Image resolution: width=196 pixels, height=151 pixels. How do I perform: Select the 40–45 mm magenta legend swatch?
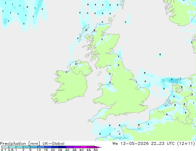(84, 147)
